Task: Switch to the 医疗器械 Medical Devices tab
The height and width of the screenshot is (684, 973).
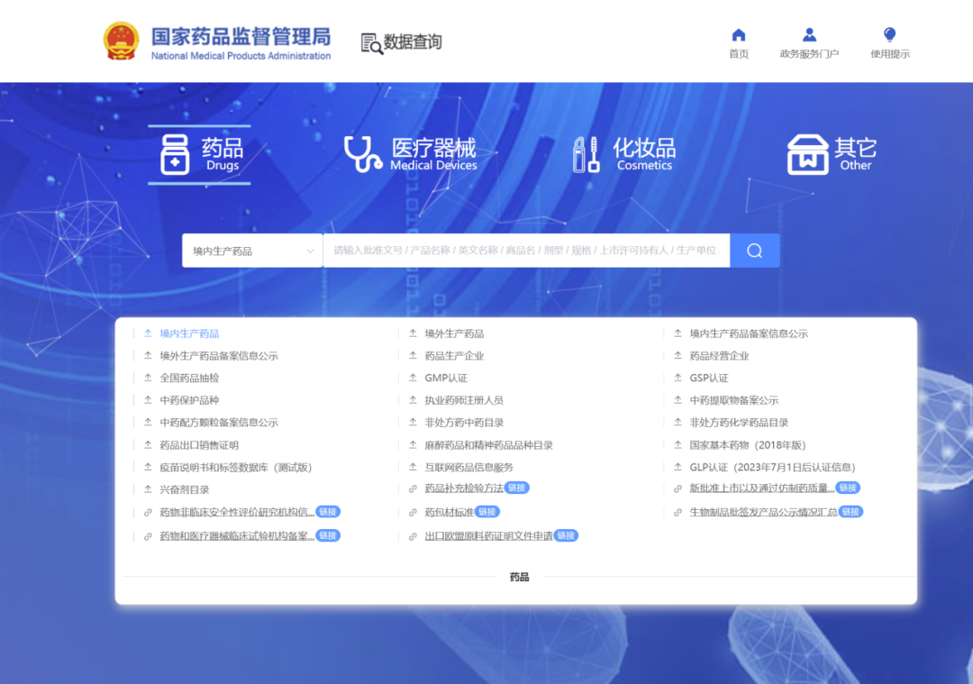Action: pyautogui.click(x=411, y=154)
